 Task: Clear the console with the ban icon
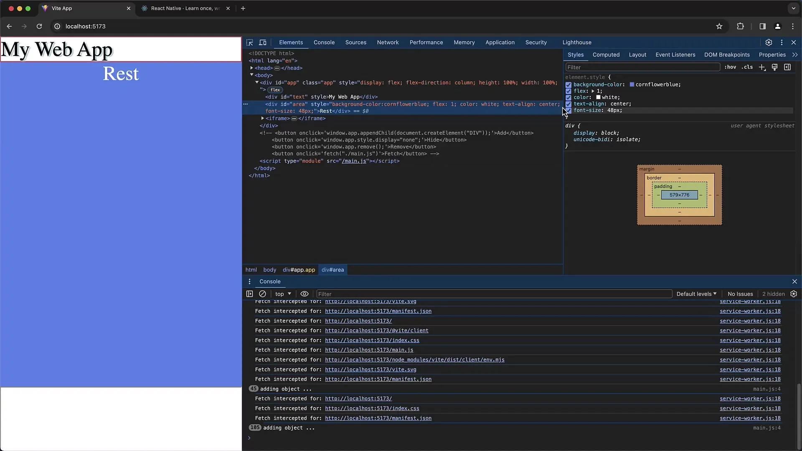click(x=262, y=294)
